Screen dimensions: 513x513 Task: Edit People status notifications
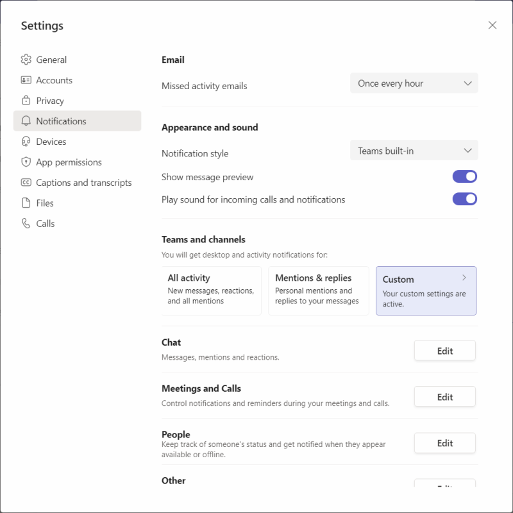444,442
